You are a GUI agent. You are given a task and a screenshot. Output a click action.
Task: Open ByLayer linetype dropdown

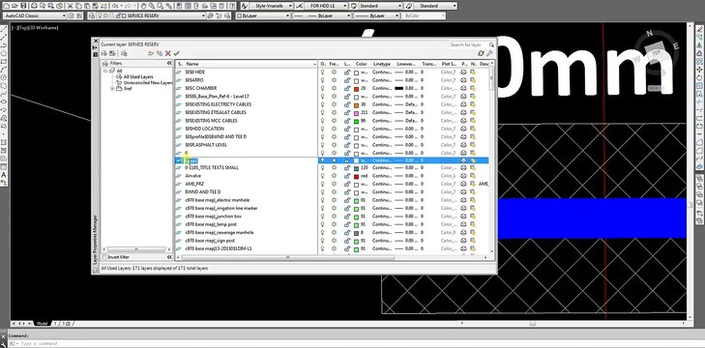point(348,15)
